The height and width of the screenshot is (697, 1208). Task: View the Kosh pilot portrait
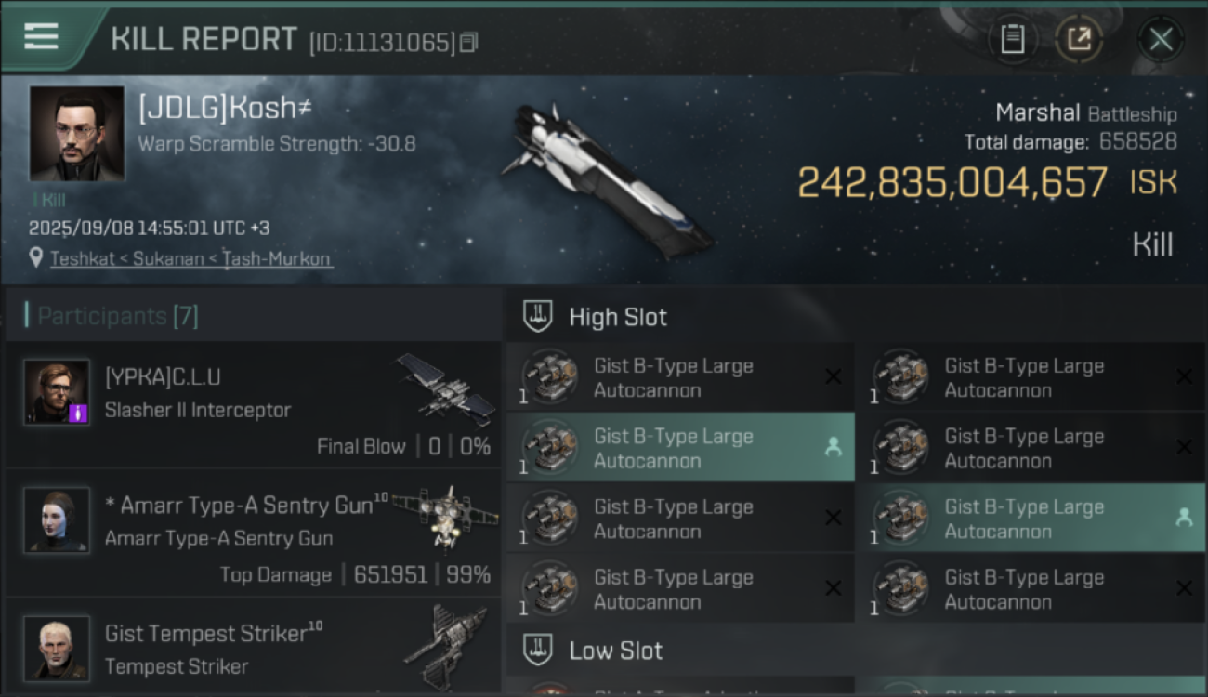click(x=76, y=134)
